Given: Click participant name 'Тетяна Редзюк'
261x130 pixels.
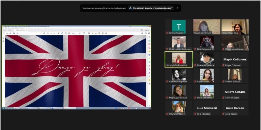Looking at the screenshot, I should [x=176, y=33].
